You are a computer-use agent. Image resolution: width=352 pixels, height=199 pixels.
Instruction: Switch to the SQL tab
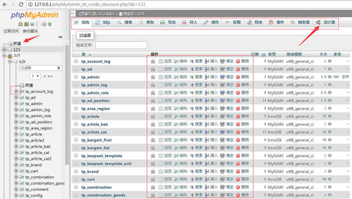click(x=103, y=22)
